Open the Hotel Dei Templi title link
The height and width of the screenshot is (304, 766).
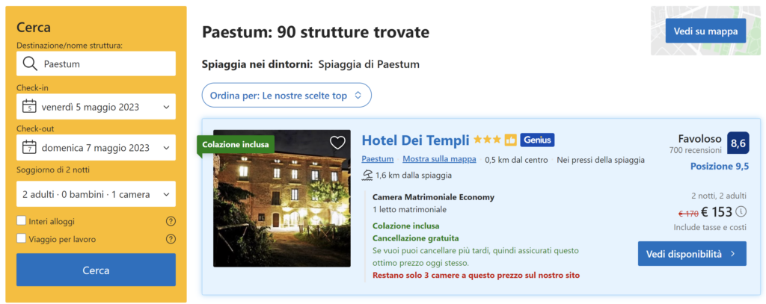tap(415, 140)
